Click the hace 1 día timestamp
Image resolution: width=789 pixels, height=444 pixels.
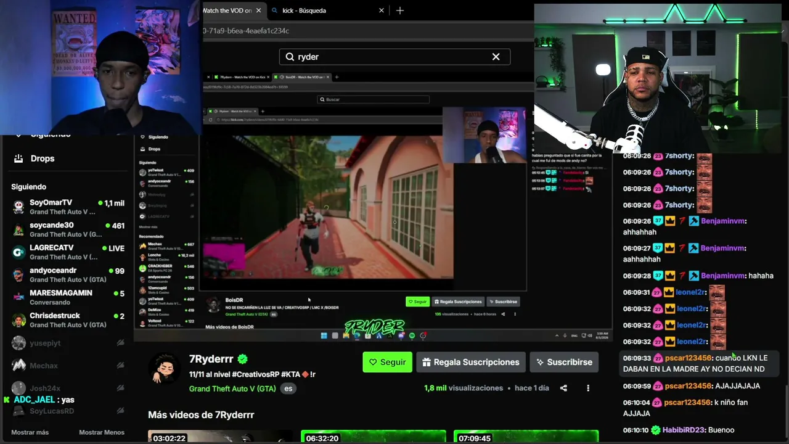click(532, 388)
